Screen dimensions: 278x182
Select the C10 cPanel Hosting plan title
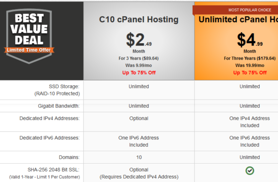(139, 19)
